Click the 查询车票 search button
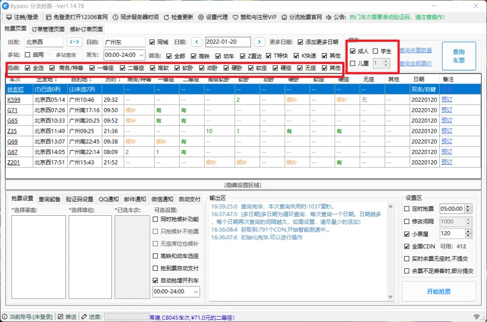The image size is (487, 322). point(459,56)
